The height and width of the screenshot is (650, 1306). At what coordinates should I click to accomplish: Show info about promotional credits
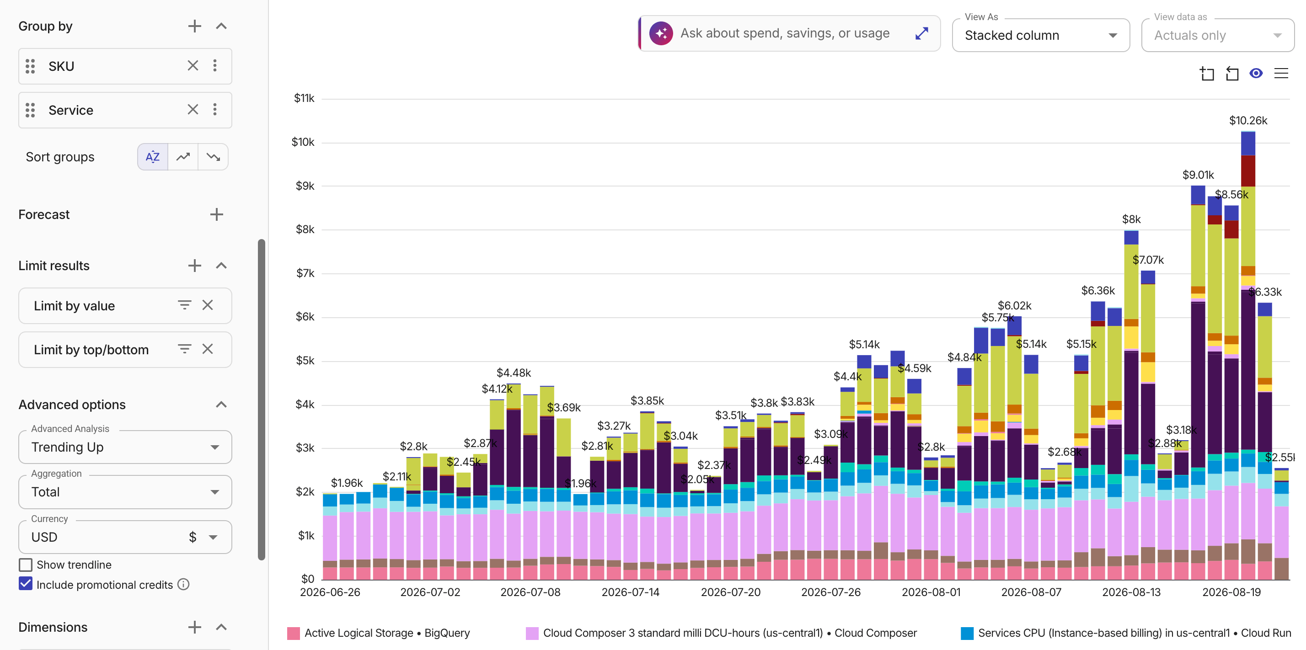pos(183,585)
